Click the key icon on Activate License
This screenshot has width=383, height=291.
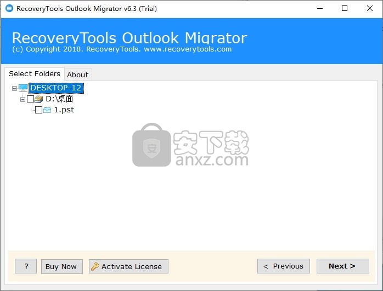95,266
